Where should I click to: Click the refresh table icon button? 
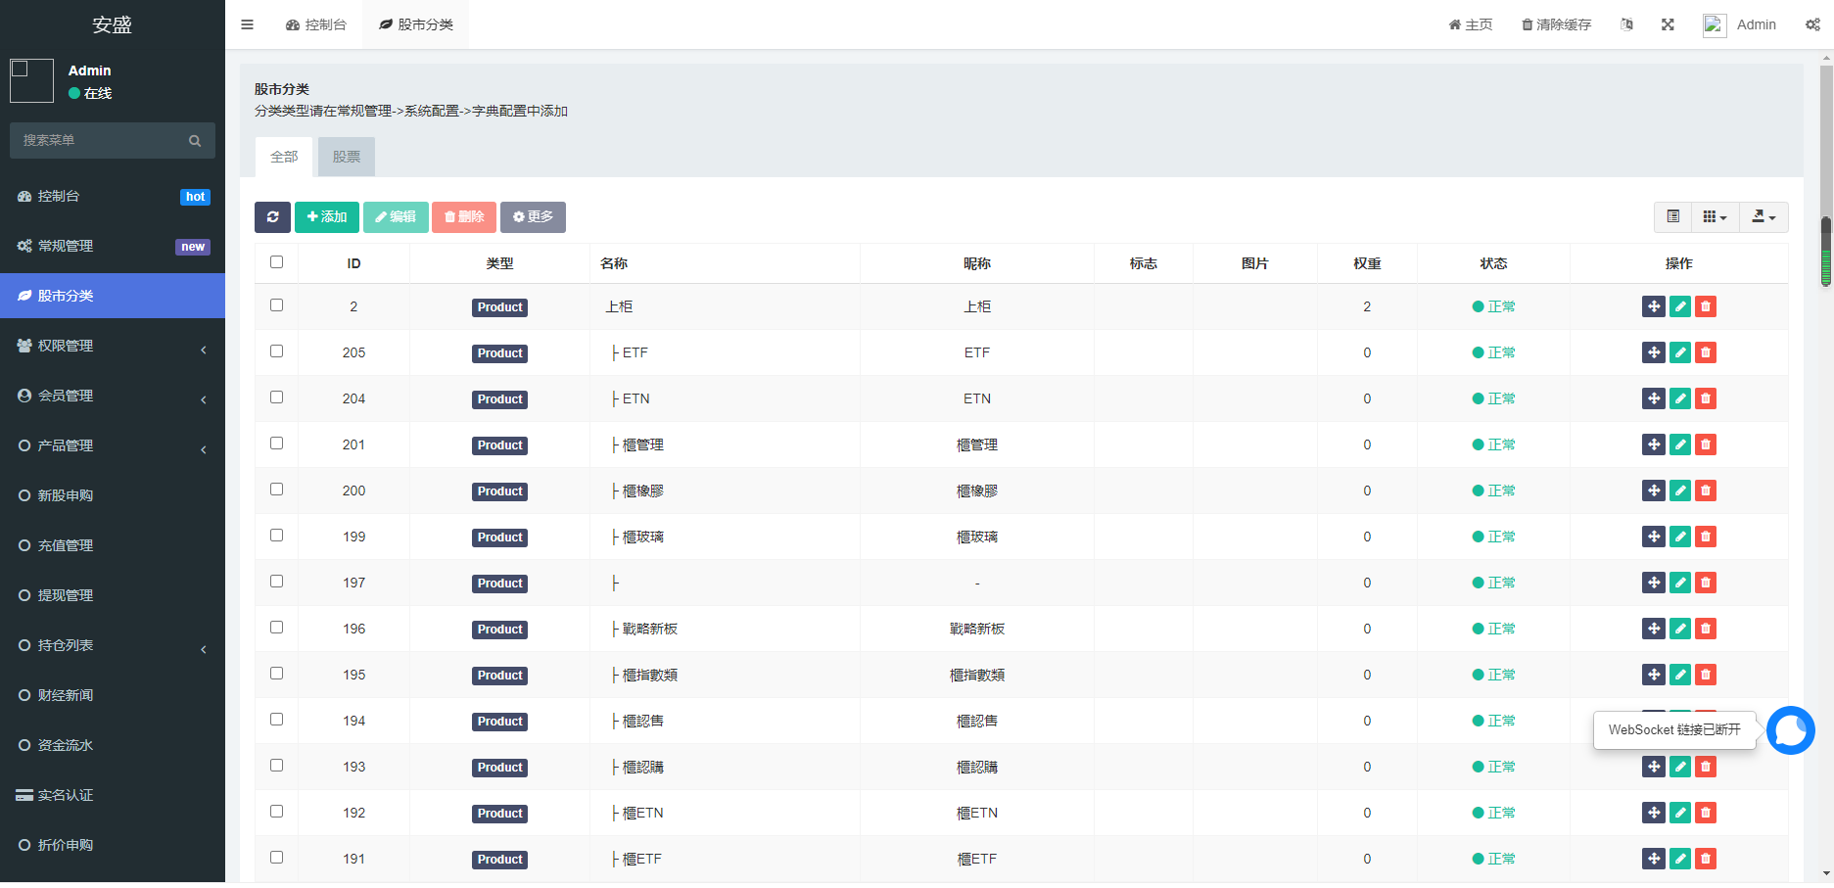pos(272,217)
